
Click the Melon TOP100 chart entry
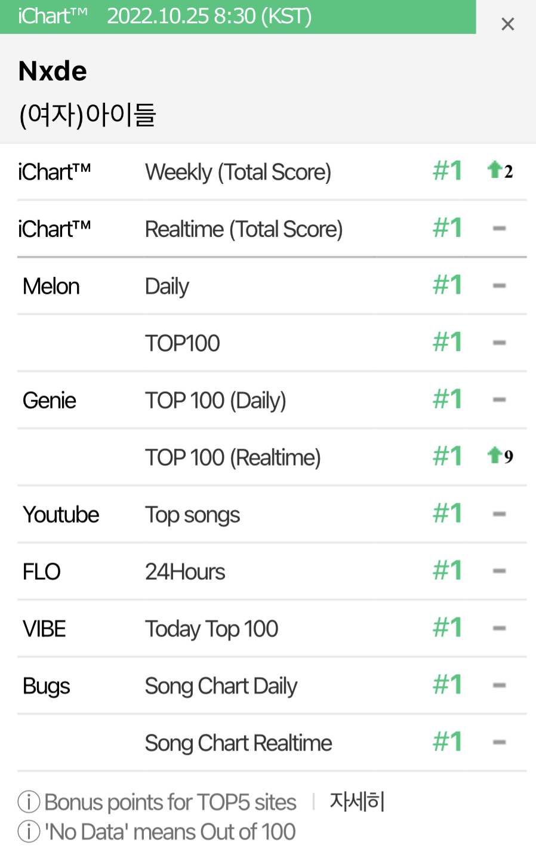click(x=183, y=343)
